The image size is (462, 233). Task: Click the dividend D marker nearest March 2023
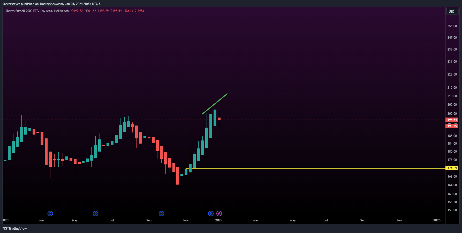pyautogui.click(x=50, y=213)
